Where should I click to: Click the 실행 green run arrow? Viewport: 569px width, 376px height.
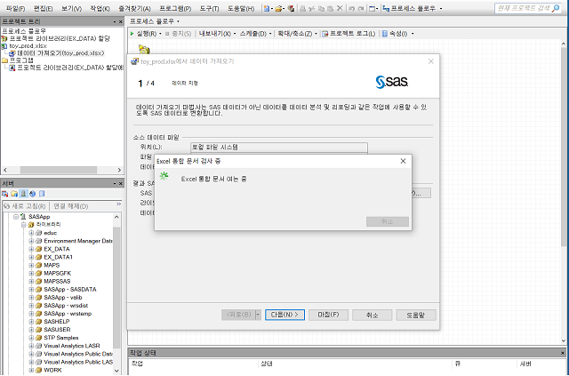132,34
